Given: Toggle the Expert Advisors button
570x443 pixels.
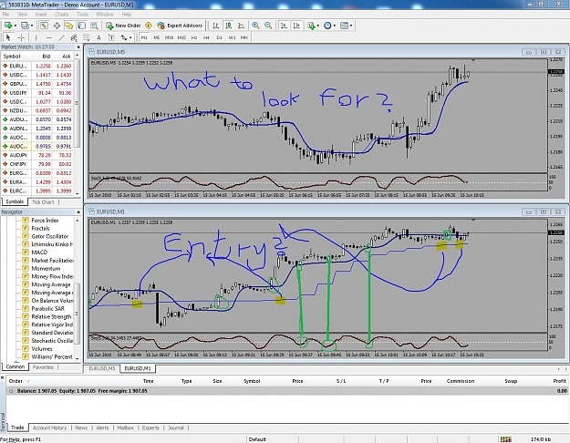Looking at the screenshot, I should point(180,26).
